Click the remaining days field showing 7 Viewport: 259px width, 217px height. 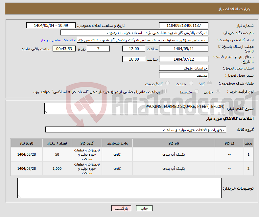click(x=98, y=49)
